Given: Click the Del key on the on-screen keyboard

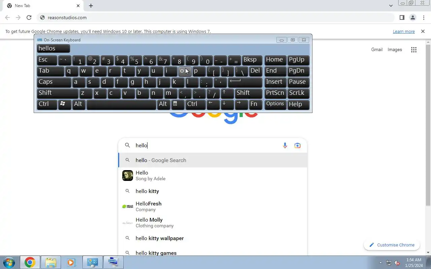Looking at the screenshot, I should coord(256,71).
